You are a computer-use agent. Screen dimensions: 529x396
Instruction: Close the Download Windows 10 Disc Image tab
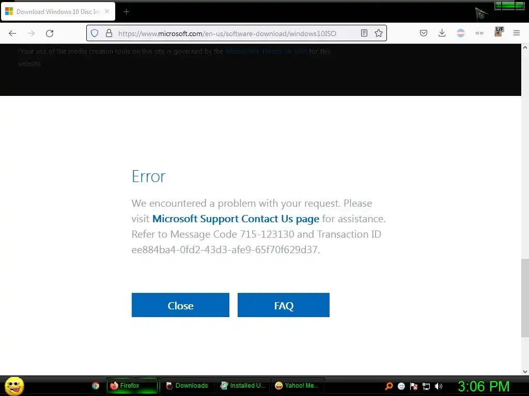pyautogui.click(x=107, y=11)
